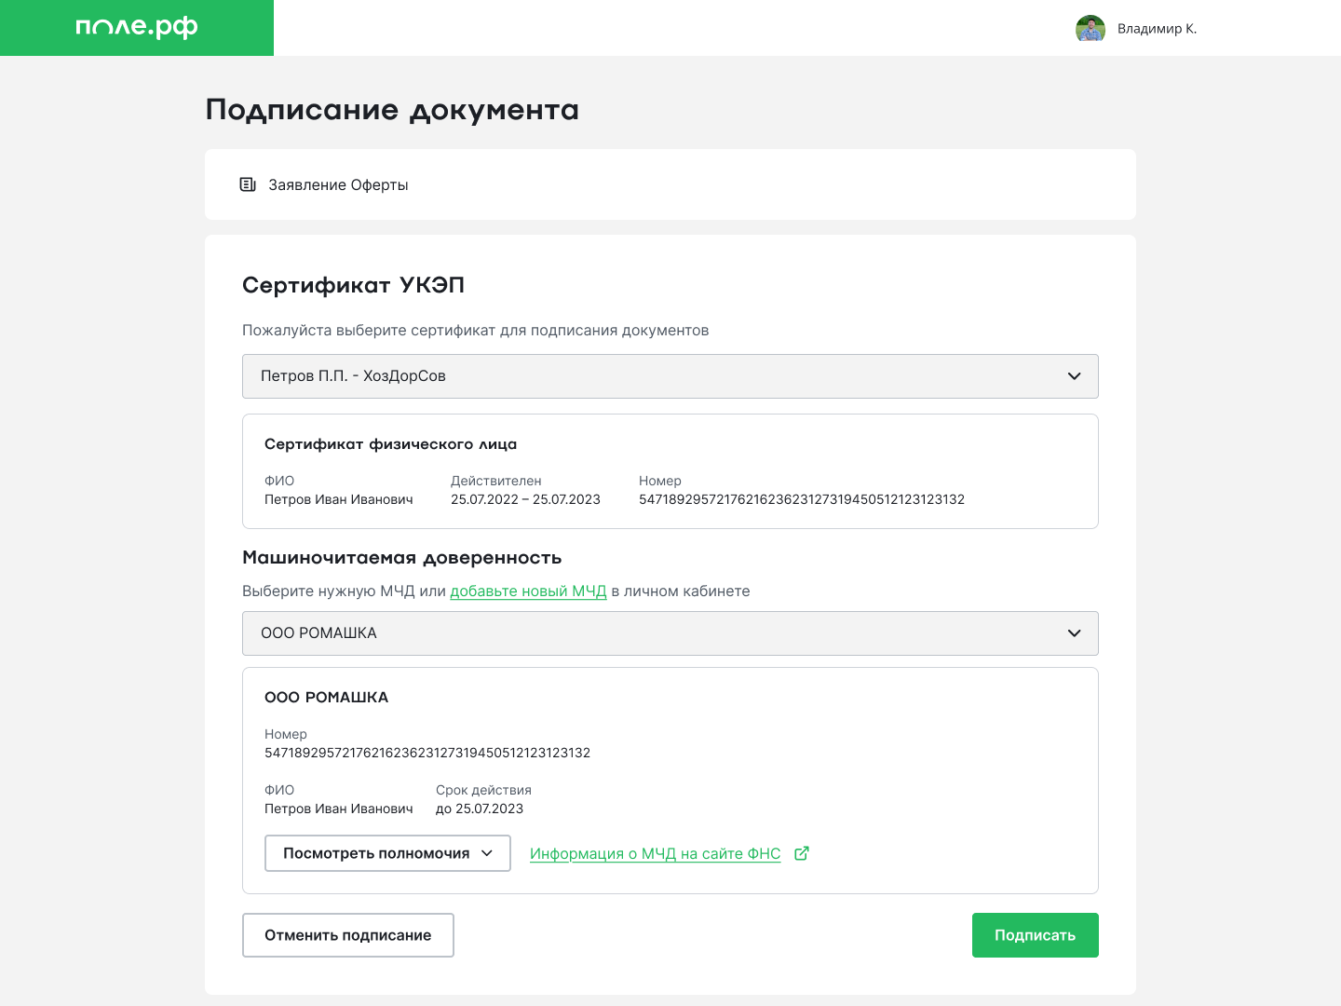This screenshot has width=1341, height=1006.
Task: Open the Петров П.П. - ХозДорСов certificate dropdown
Action: tap(670, 376)
